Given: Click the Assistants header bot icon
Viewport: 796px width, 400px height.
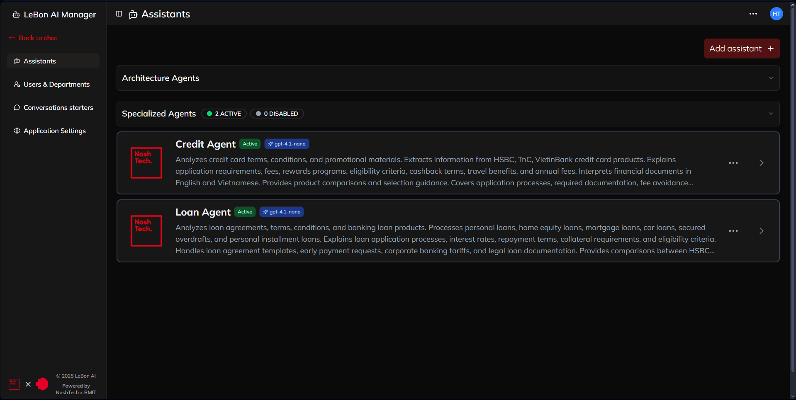Looking at the screenshot, I should tap(133, 15).
